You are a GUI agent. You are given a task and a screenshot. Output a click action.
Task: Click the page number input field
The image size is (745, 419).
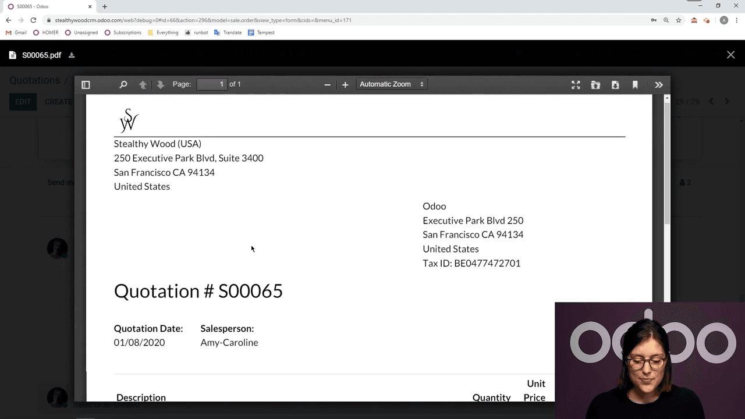tap(212, 84)
